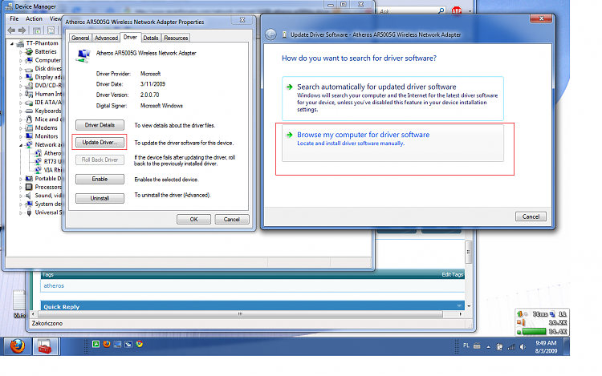
Task: Click the PL language indicator
Action: (x=466, y=346)
